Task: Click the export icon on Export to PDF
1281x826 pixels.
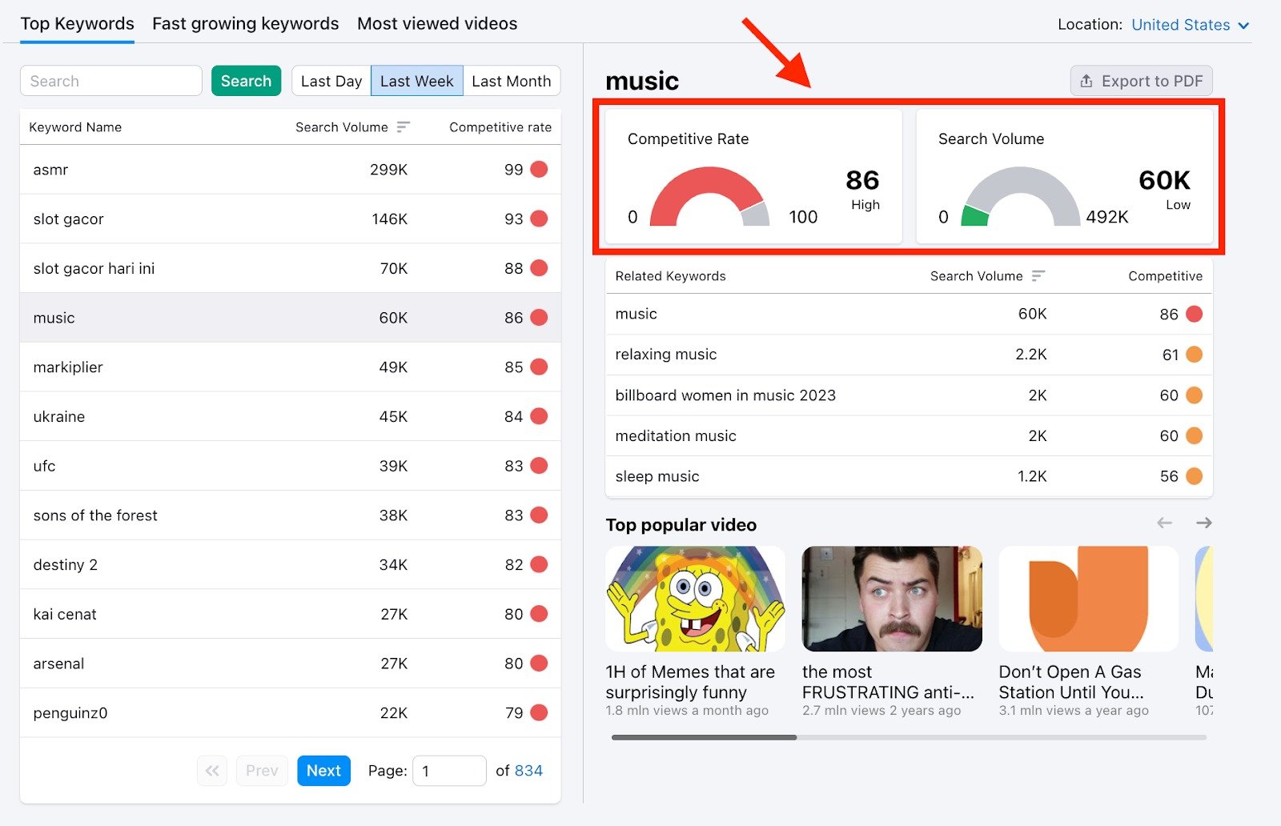Action: (1086, 80)
